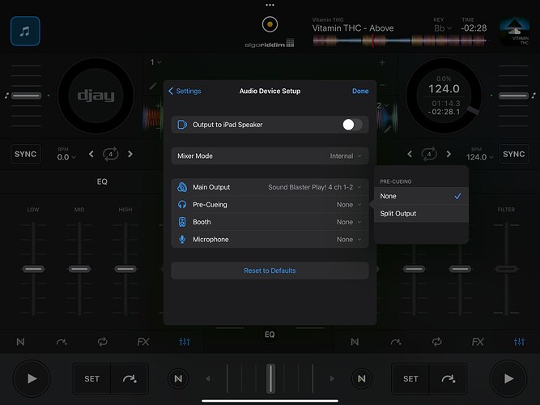Click the left deck djay turntable platter
Screen dimensions: 540x405
pyautogui.click(x=96, y=96)
